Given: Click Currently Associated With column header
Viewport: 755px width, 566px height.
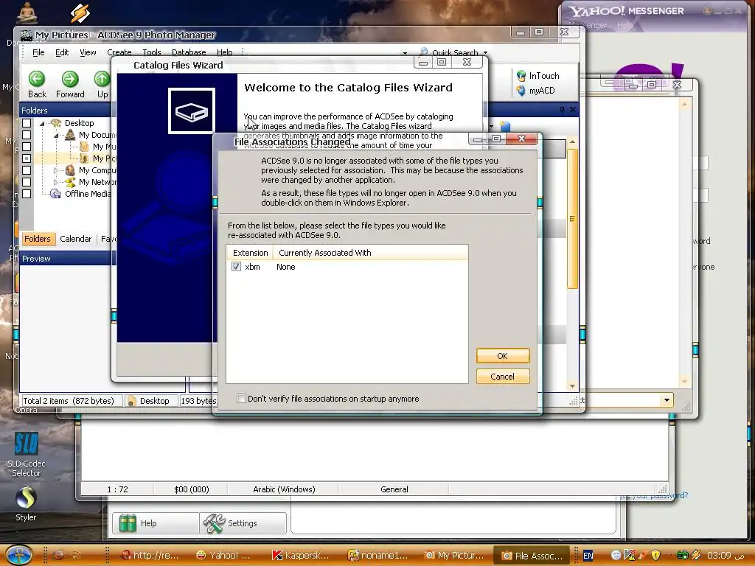Looking at the screenshot, I should coord(370,253).
